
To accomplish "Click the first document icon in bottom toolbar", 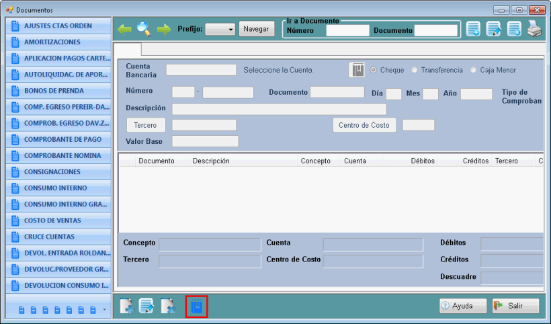I will (x=126, y=307).
